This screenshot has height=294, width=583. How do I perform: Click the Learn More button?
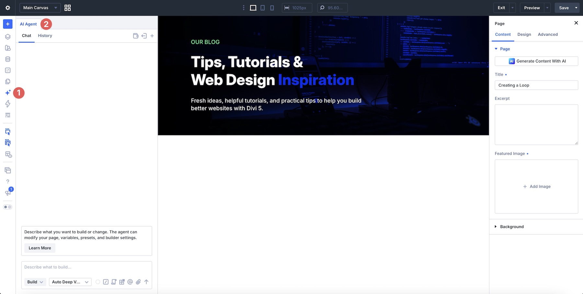point(40,248)
